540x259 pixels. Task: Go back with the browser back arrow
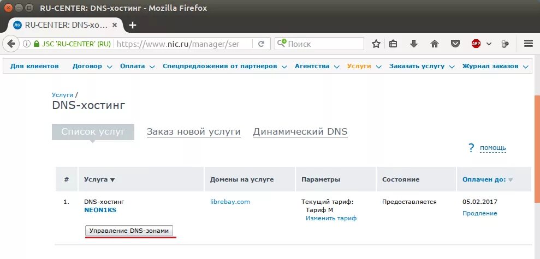click(11, 44)
